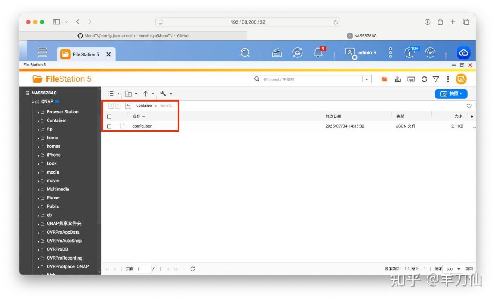
Task: Click Container in the breadcrumb path
Action: (x=144, y=106)
